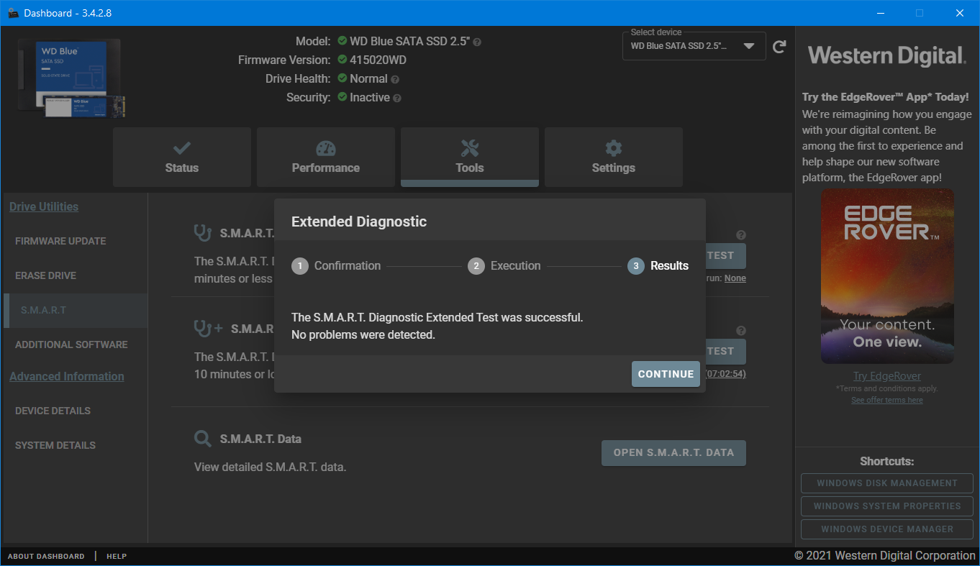Follow the Try EdgeRover link
The width and height of the screenshot is (980, 566).
[886, 376]
